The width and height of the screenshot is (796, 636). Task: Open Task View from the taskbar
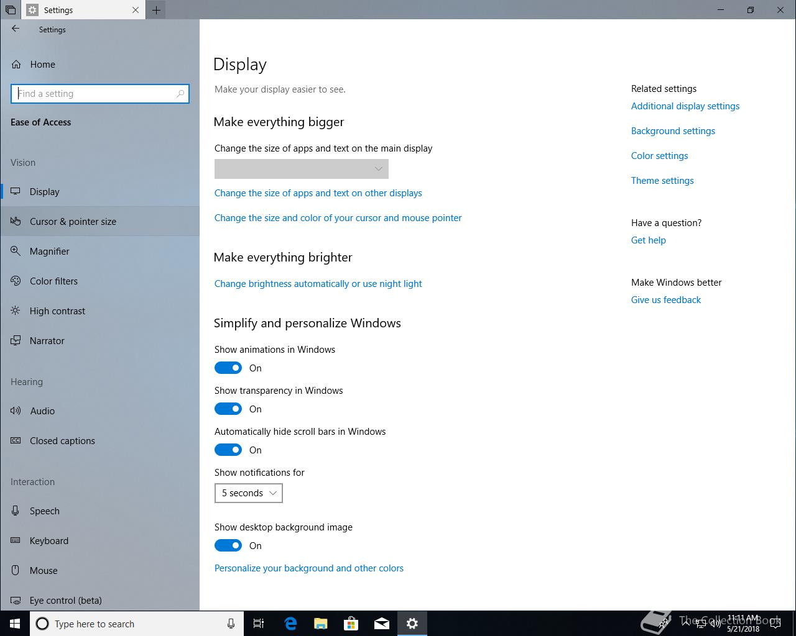(x=259, y=624)
